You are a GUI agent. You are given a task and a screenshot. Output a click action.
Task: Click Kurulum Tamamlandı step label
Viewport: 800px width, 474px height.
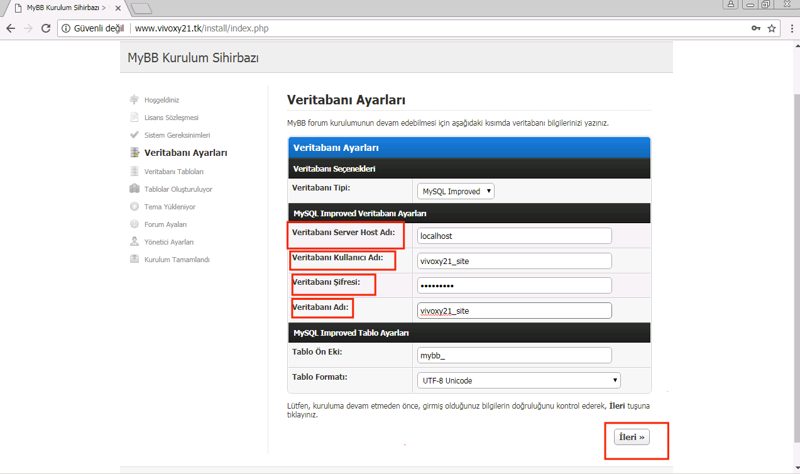(177, 260)
